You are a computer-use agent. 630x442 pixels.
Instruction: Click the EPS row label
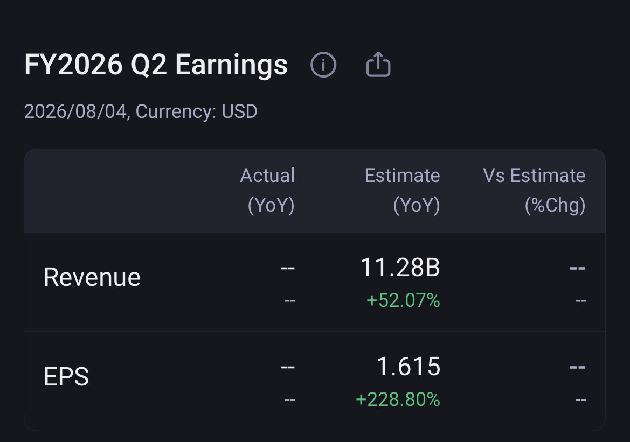pos(66,376)
